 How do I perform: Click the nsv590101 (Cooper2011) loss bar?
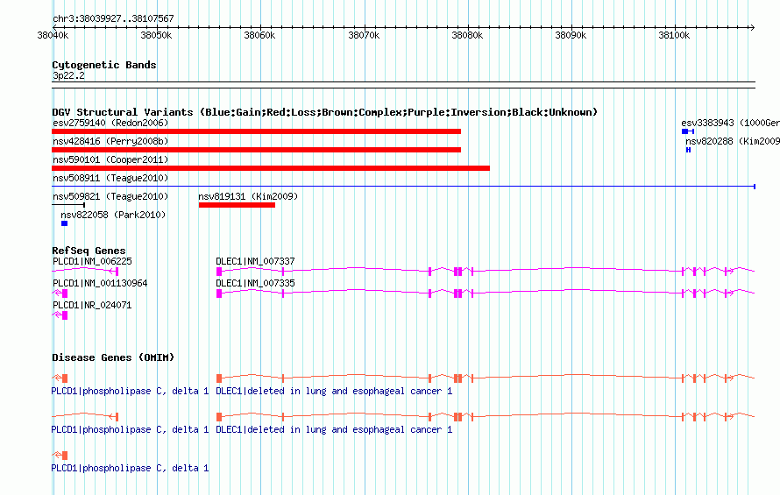[x=271, y=168]
